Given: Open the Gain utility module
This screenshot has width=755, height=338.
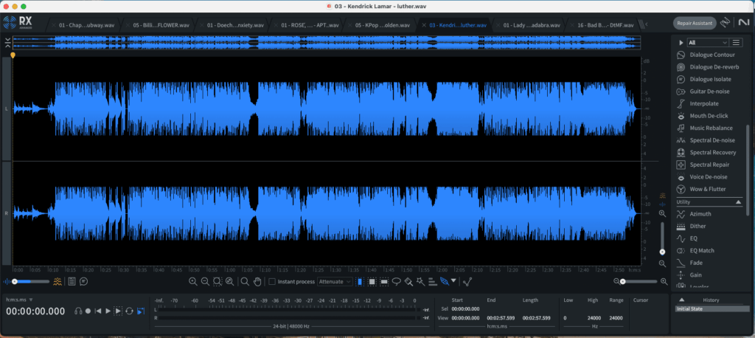Looking at the screenshot, I should pos(689,275).
